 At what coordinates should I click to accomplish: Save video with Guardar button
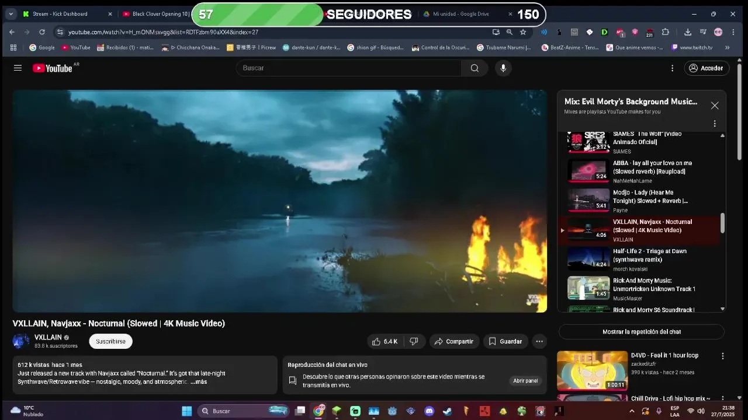point(505,341)
